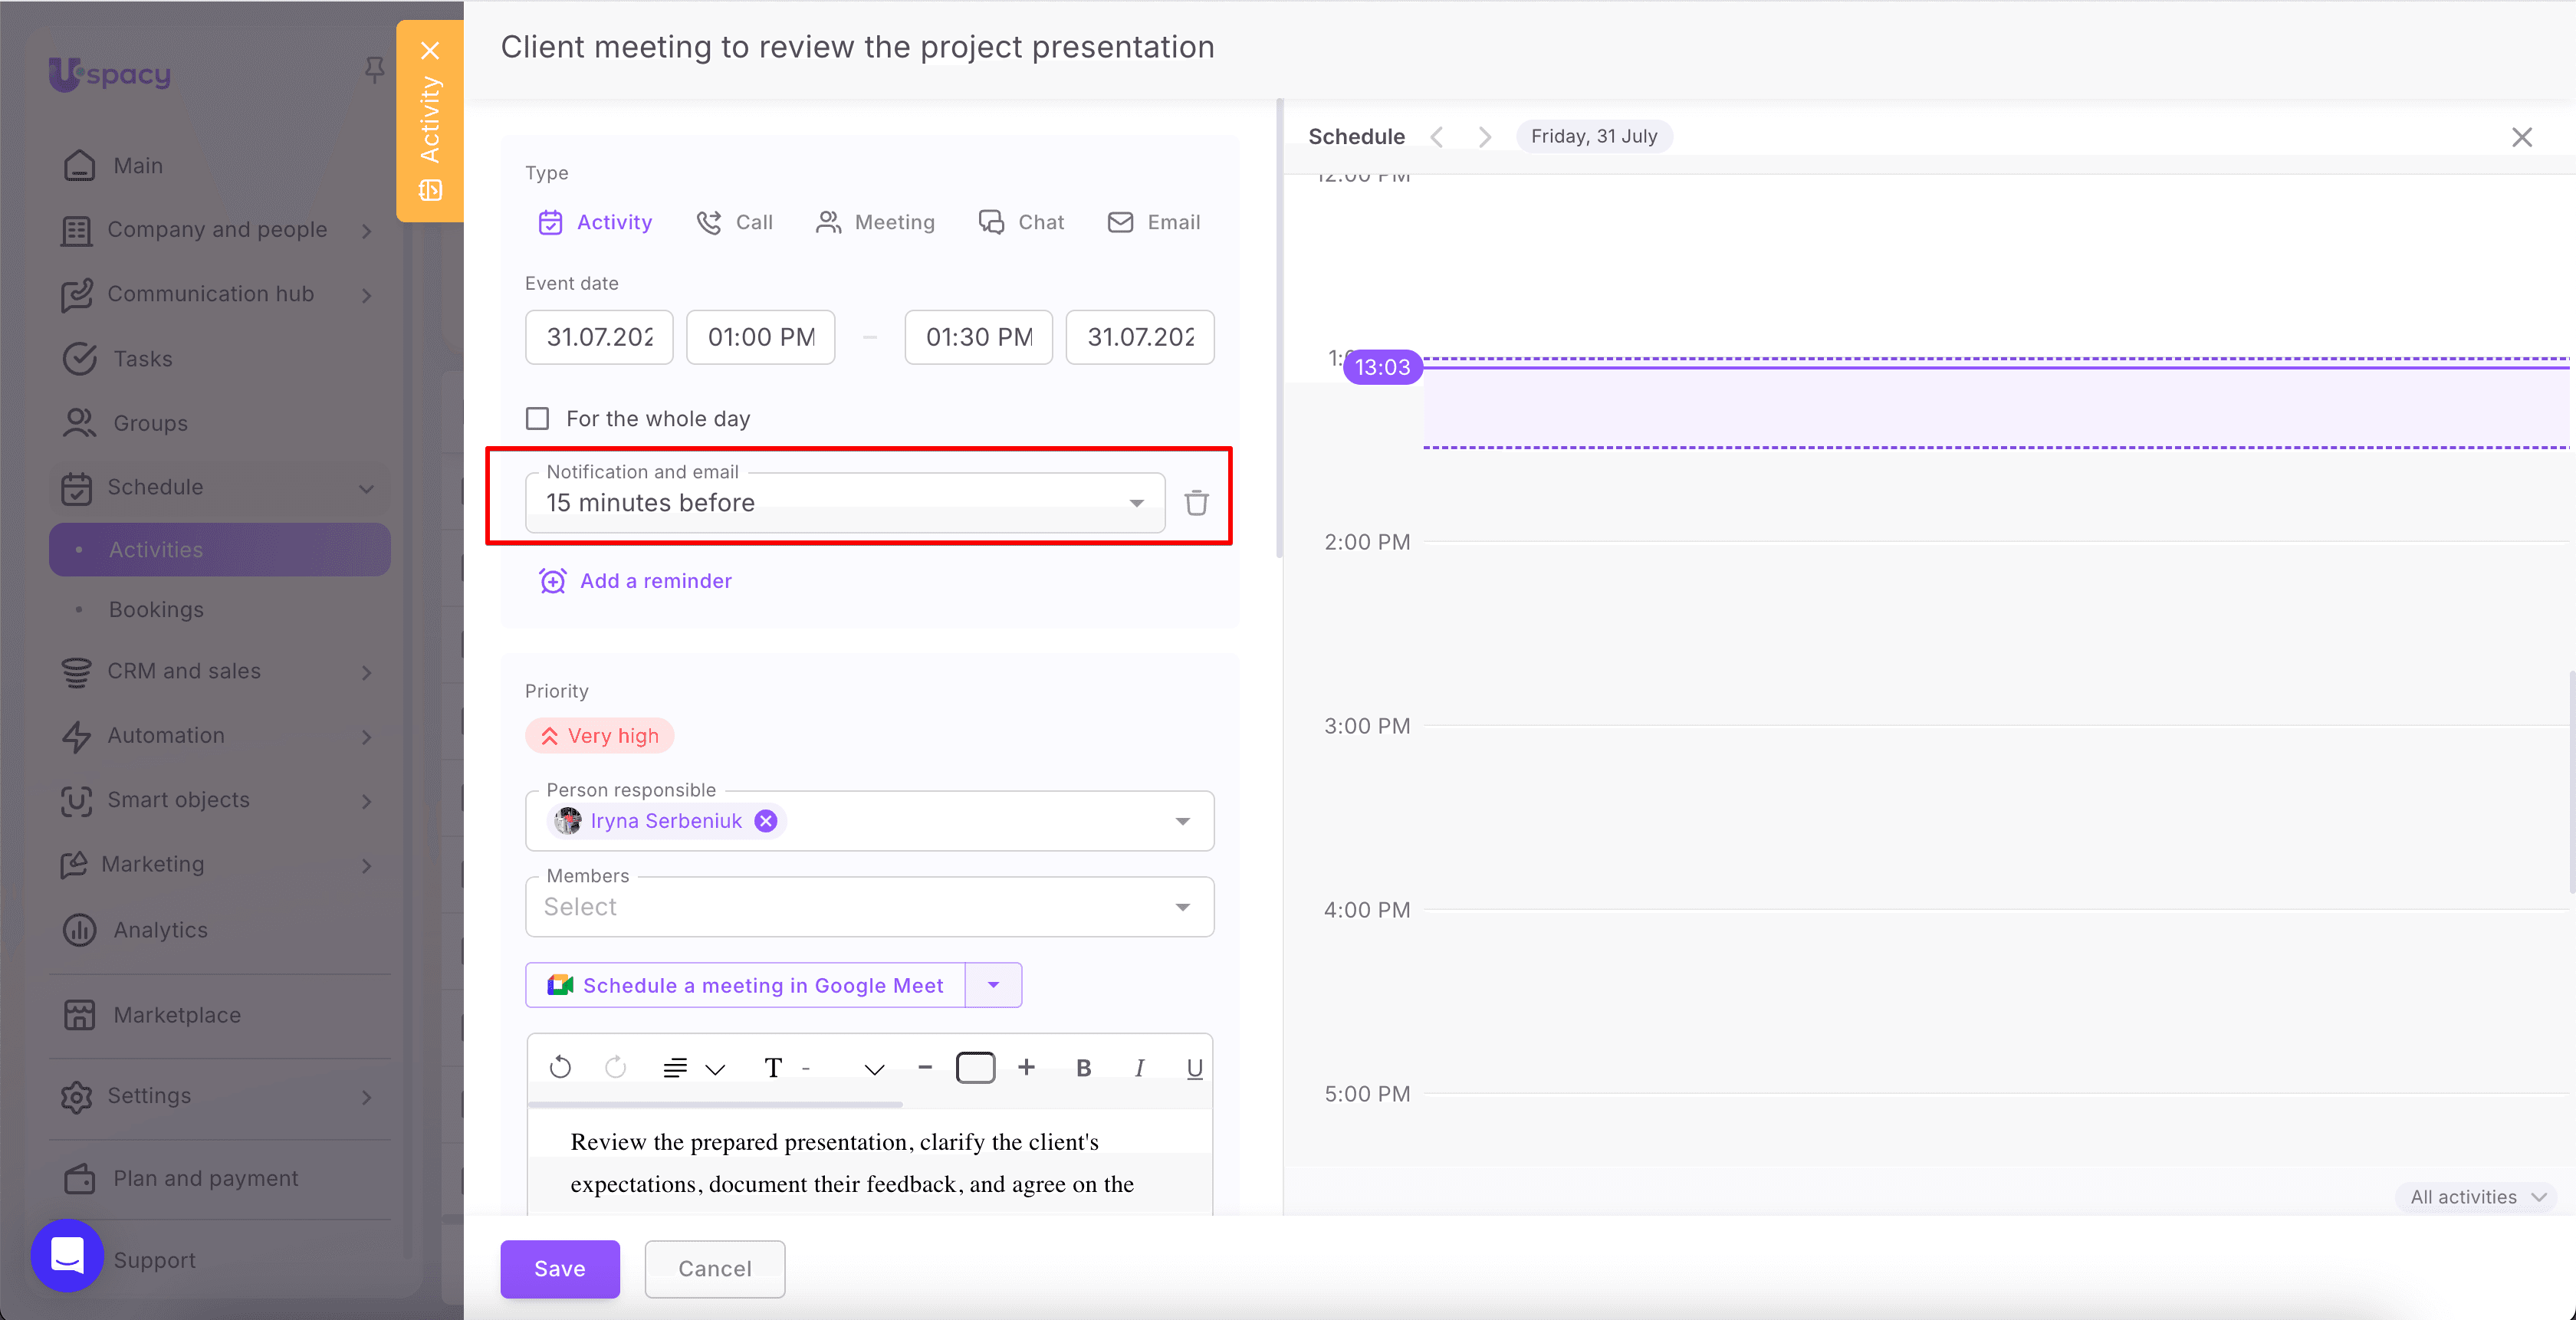The image size is (2576, 1320).
Task: Click the Company and people building icon
Action: (x=76, y=230)
